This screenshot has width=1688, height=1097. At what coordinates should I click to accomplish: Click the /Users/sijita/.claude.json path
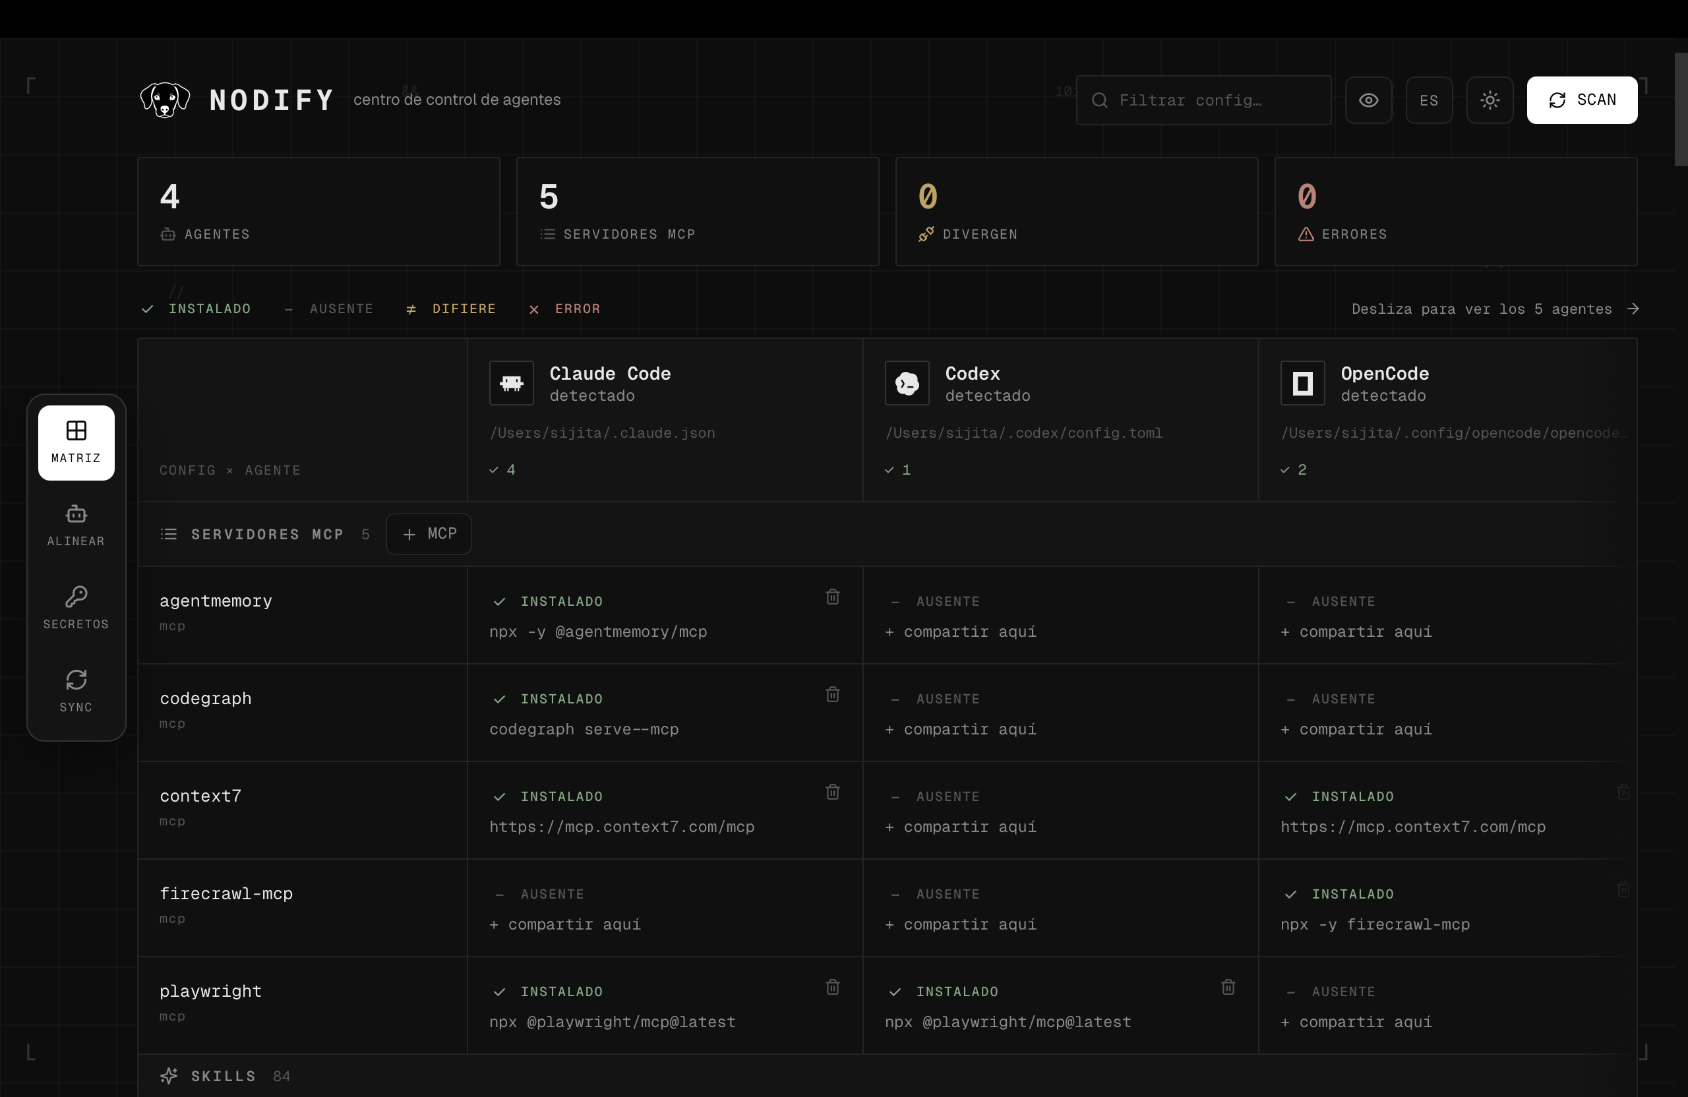point(602,433)
